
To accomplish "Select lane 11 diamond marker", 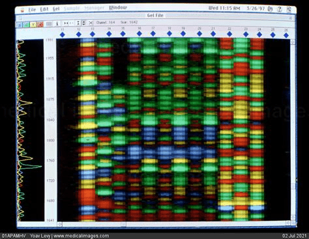I will 63,35.
